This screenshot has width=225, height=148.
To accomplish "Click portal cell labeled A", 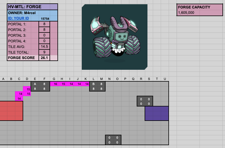I will [x=35, y=84].
